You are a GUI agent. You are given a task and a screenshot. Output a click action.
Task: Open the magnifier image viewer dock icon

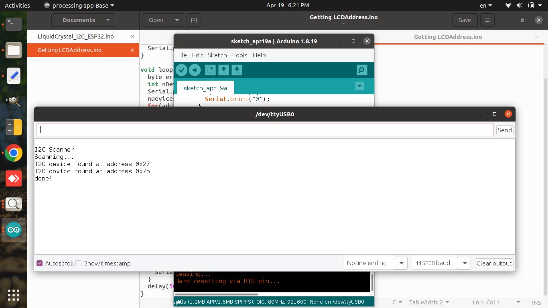pyautogui.click(x=14, y=204)
